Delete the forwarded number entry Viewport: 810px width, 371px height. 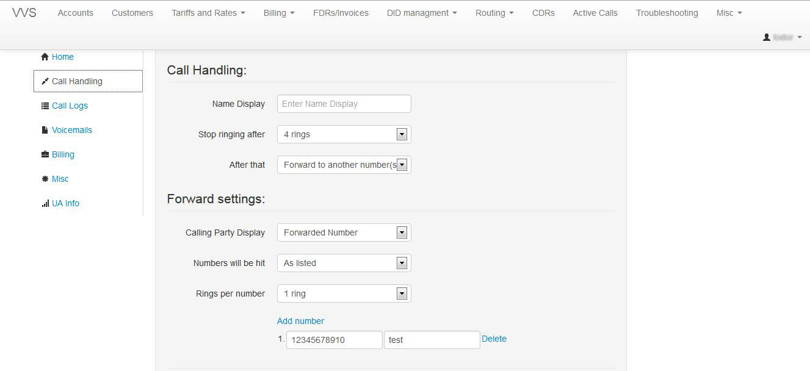tap(494, 339)
